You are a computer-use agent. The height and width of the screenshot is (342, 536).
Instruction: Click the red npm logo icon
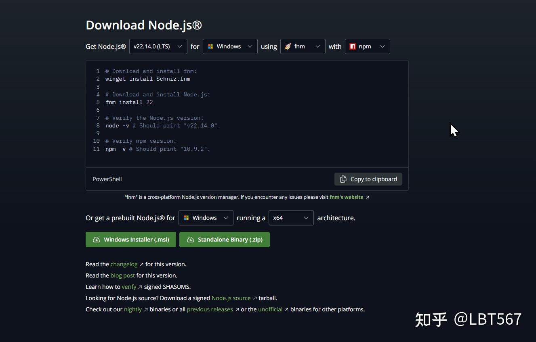pos(353,46)
